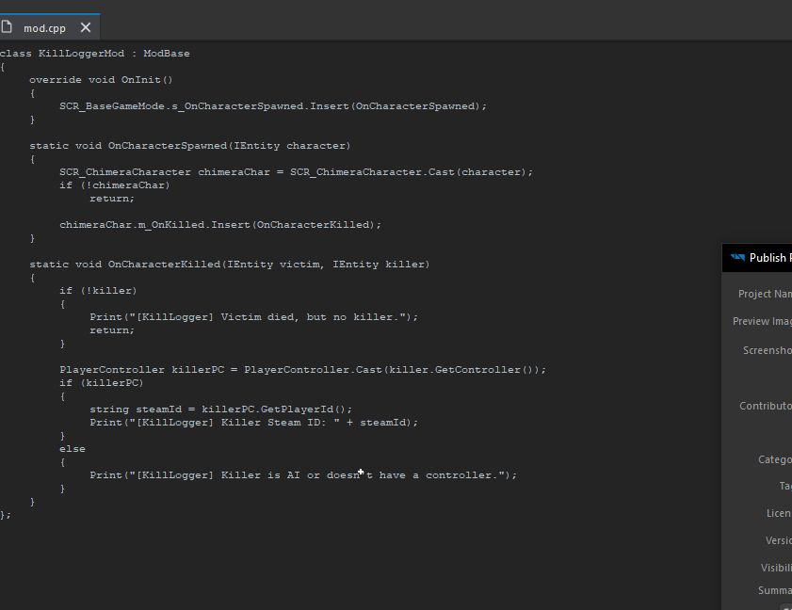792x610 pixels.
Task: Click the Publish window title text
Action: (x=769, y=258)
